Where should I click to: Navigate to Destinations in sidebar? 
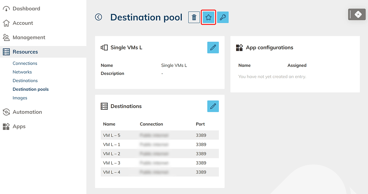(25, 80)
